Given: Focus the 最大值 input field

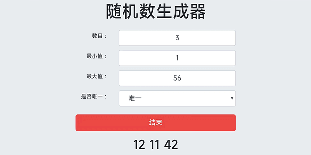Looking at the screenshot, I should click(x=177, y=78).
